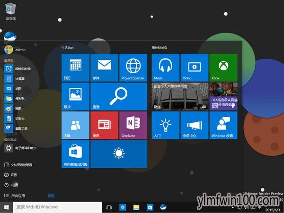Click the first tile group heading above Calendar
Image resolution: width=284 pixels, height=213 pixels.
[67, 48]
